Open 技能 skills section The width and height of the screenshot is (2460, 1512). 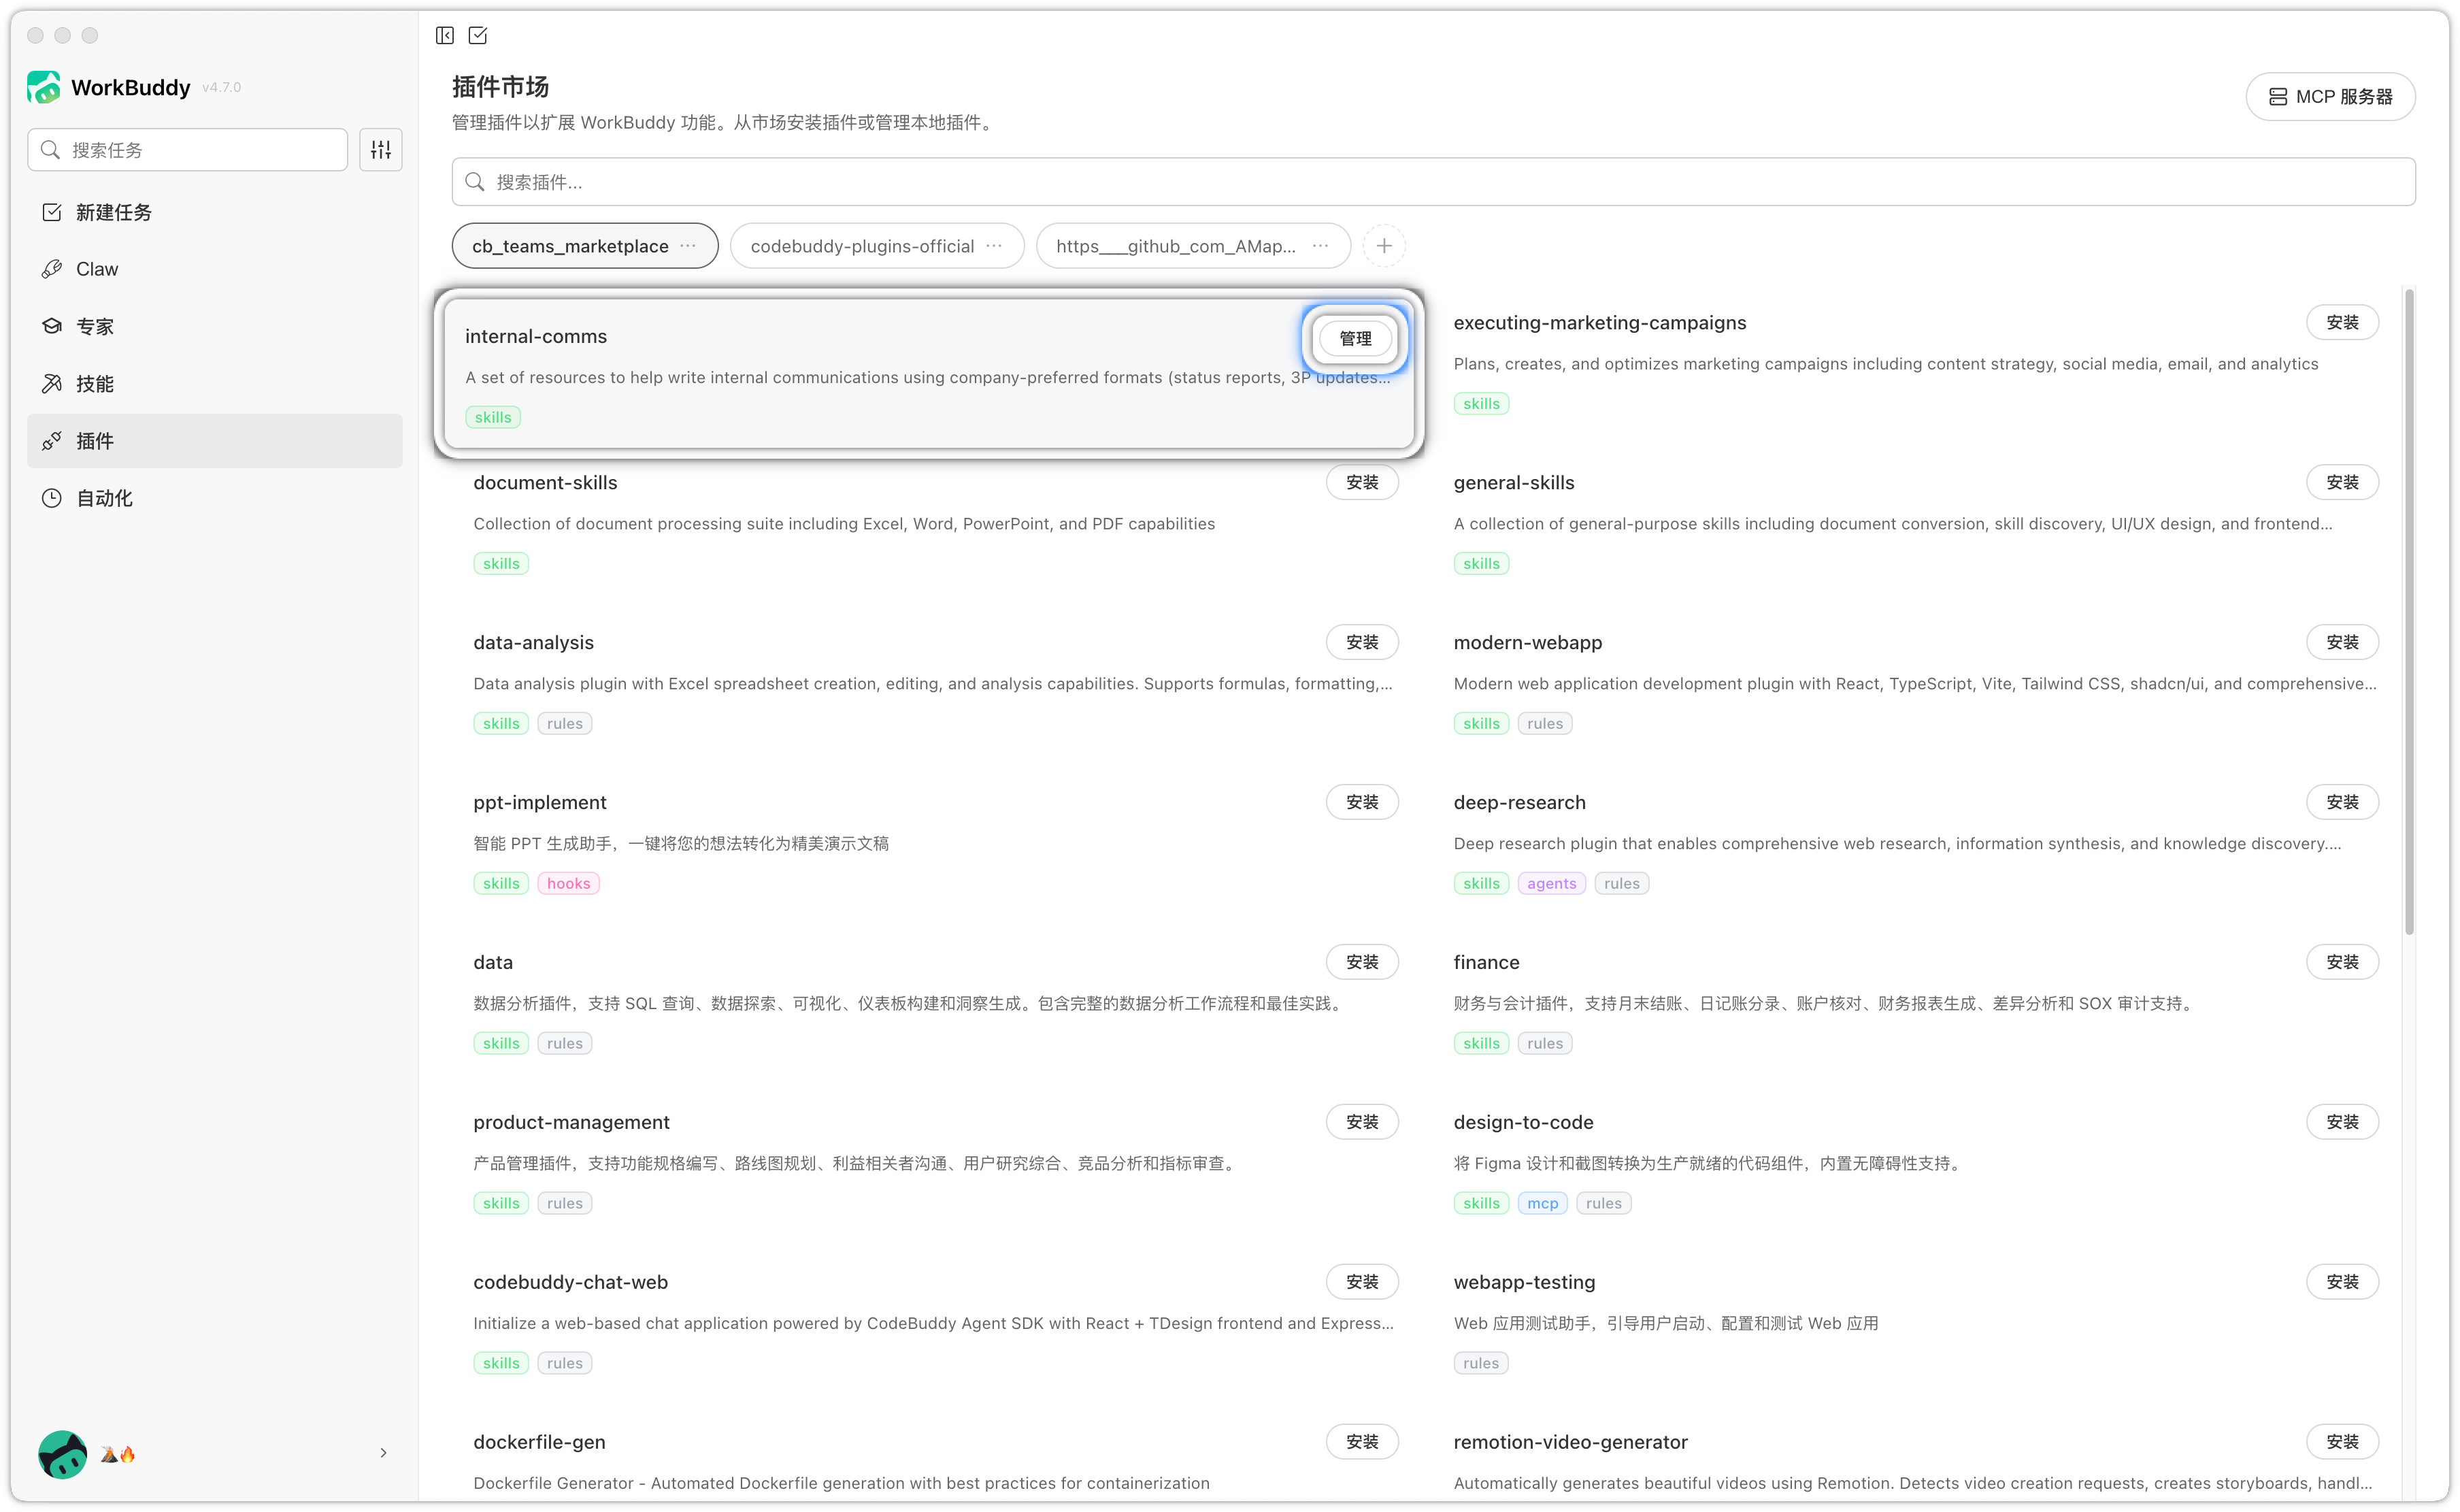pyautogui.click(x=95, y=384)
